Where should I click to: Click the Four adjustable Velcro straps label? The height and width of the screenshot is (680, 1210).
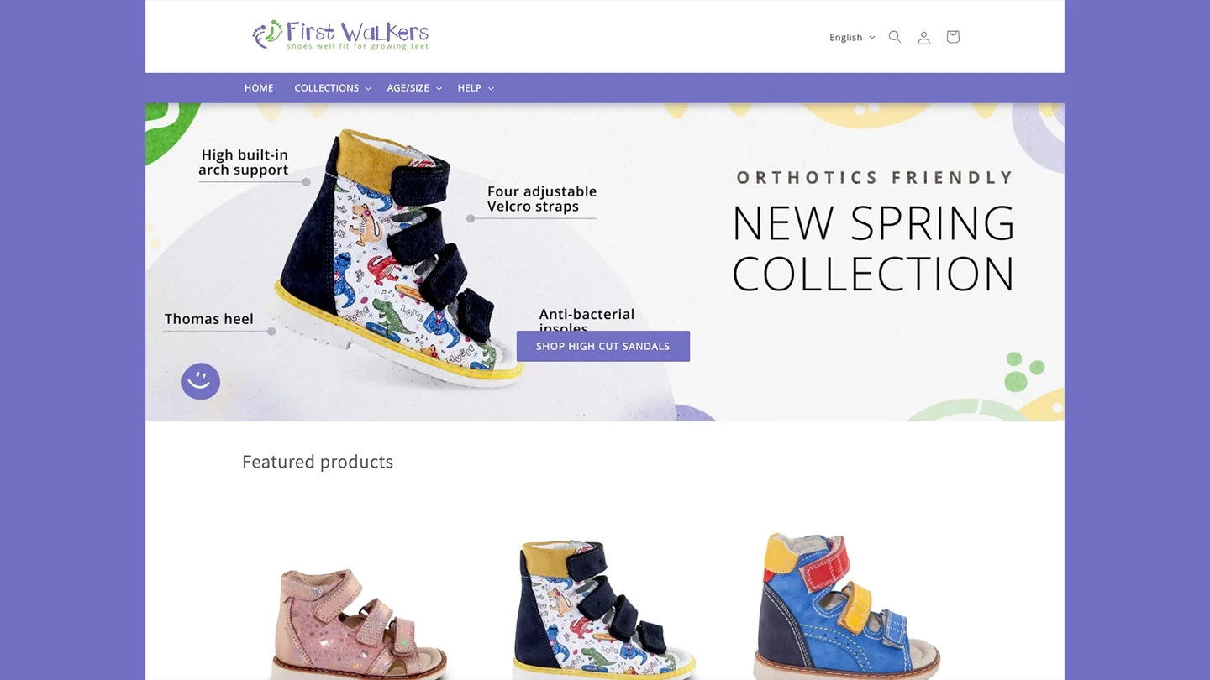pyautogui.click(x=542, y=199)
